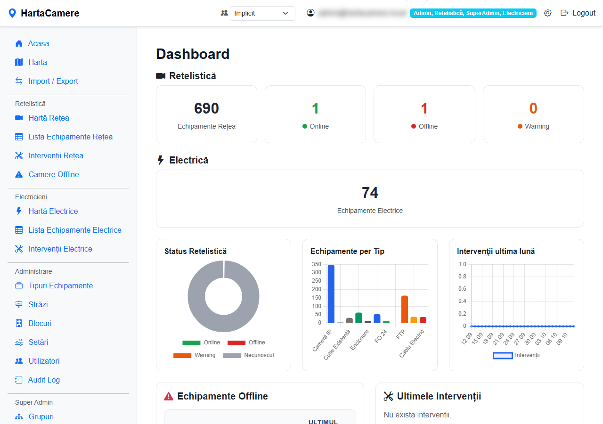Click the Offline count card
The image size is (603, 424).
click(424, 114)
